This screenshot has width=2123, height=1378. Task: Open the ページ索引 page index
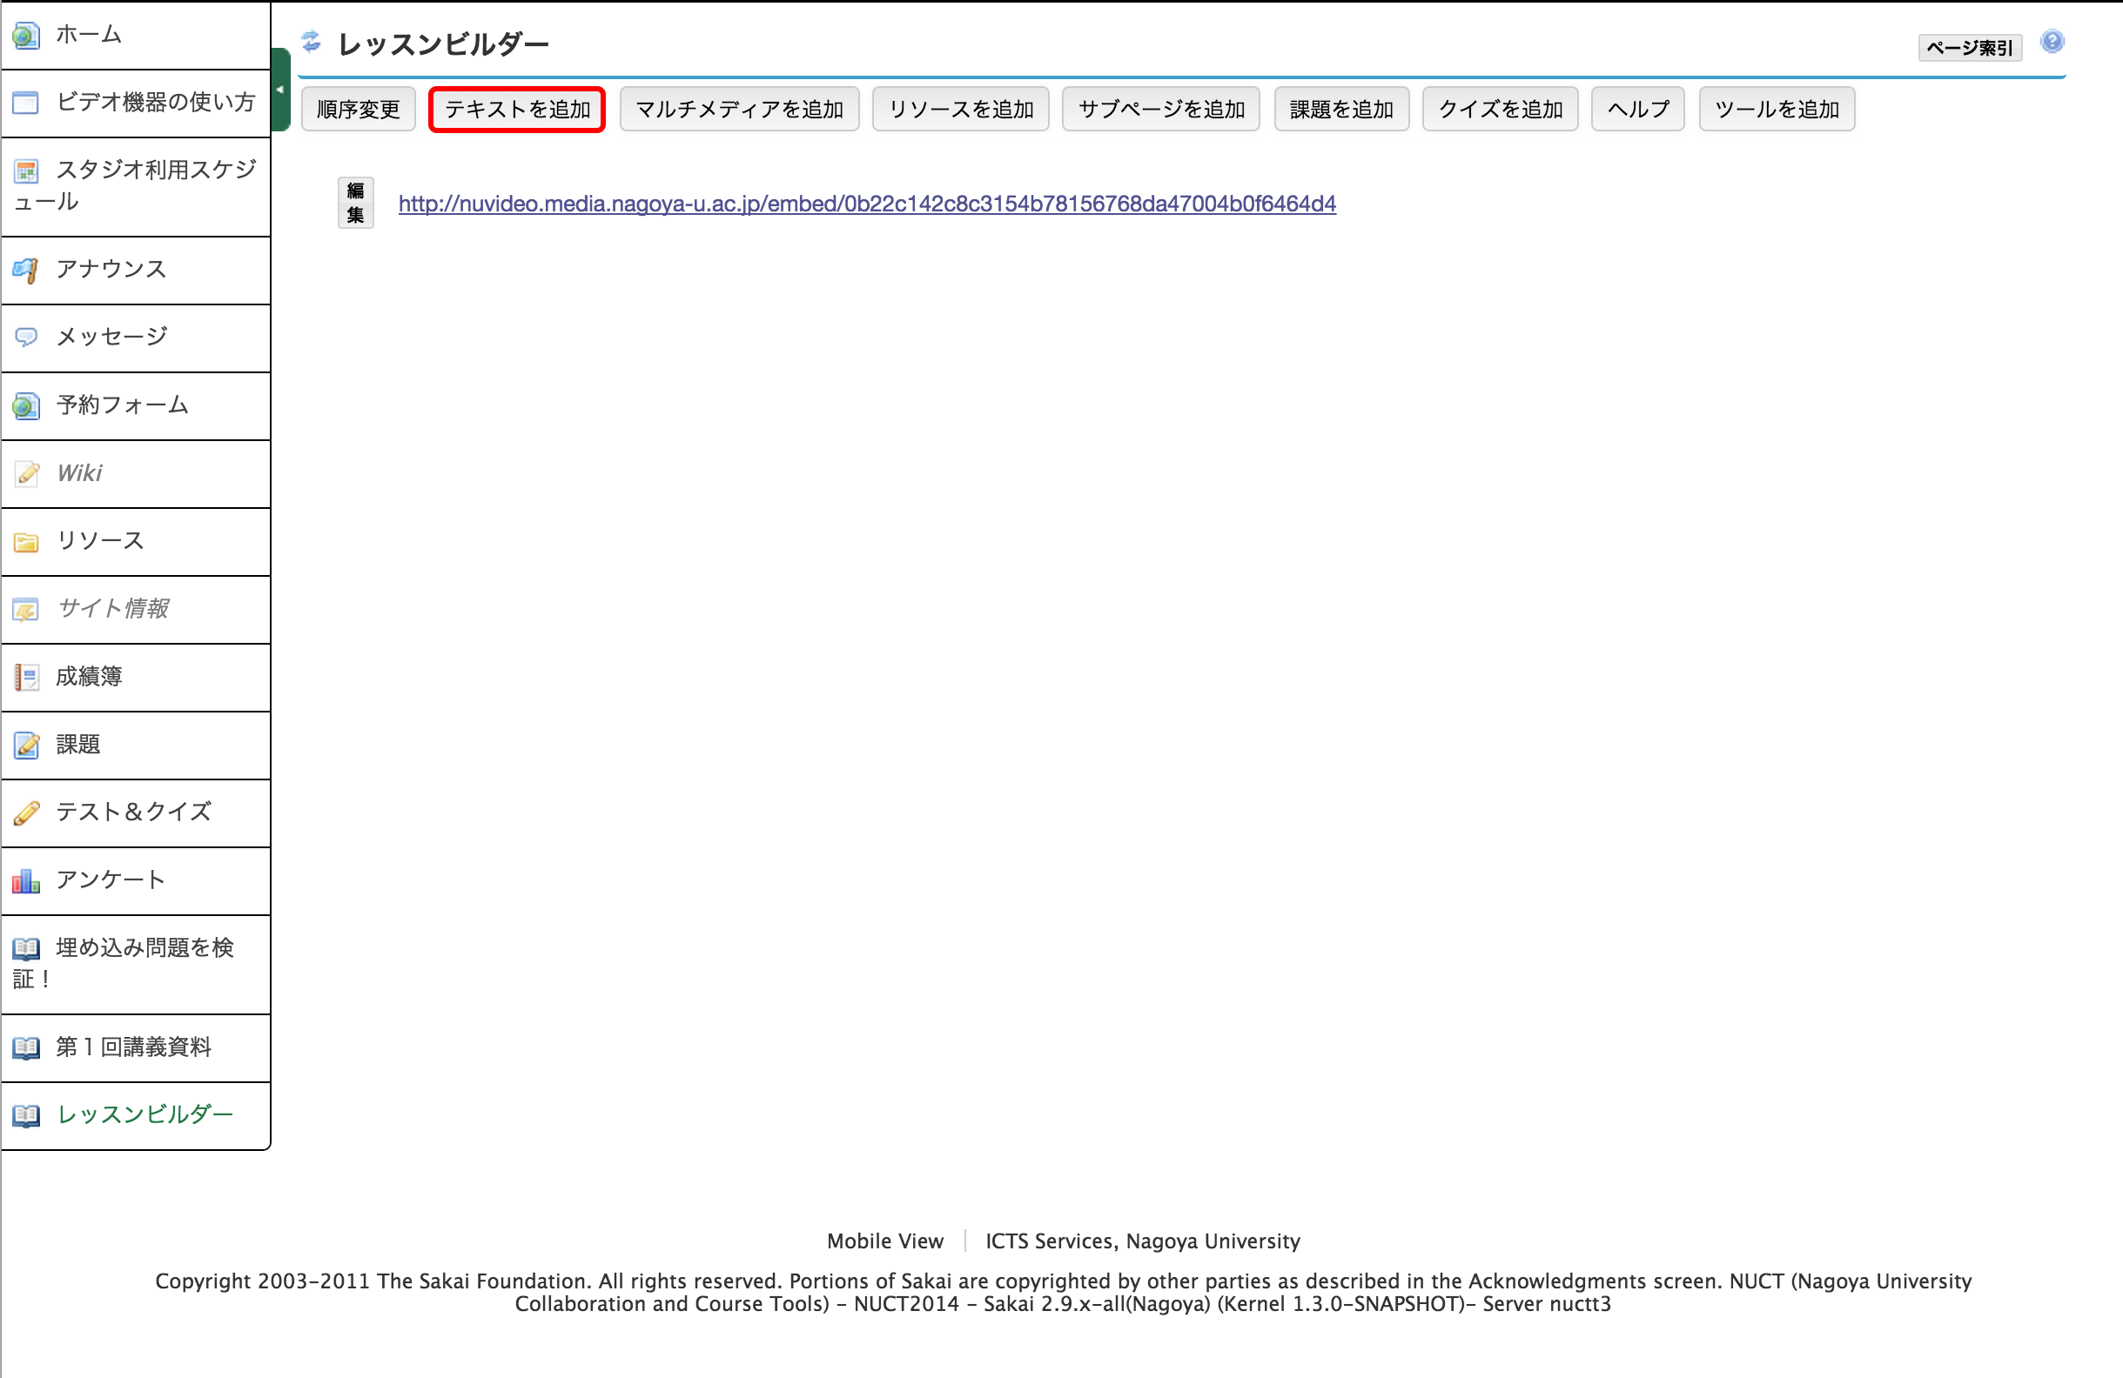(1969, 47)
